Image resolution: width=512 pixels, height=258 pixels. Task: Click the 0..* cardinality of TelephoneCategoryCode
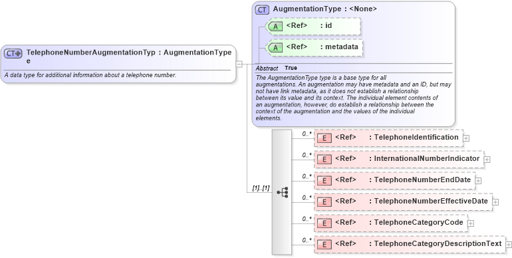coord(307,219)
